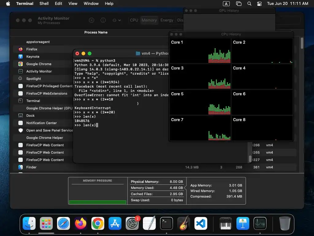The width and height of the screenshot is (314, 236).
Task: Open the Window menu
Action: tap(91, 4)
